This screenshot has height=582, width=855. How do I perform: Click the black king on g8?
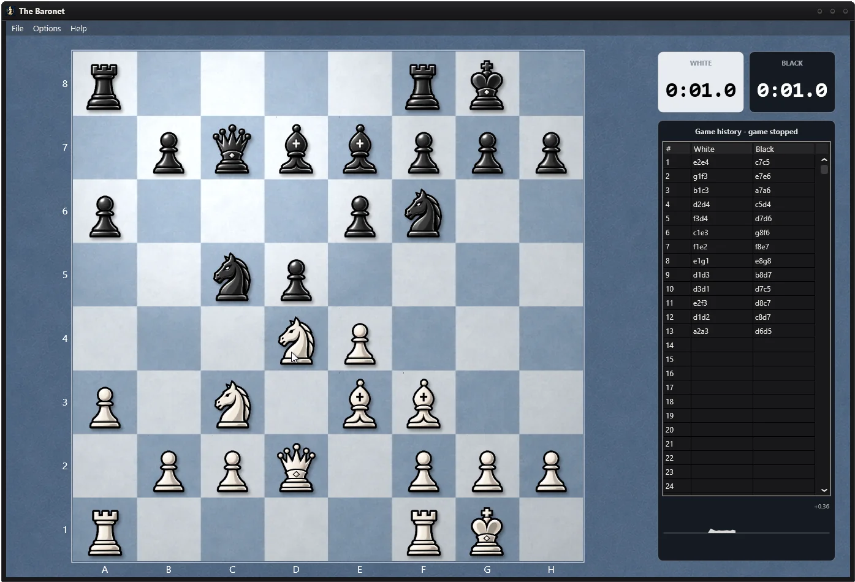click(487, 86)
